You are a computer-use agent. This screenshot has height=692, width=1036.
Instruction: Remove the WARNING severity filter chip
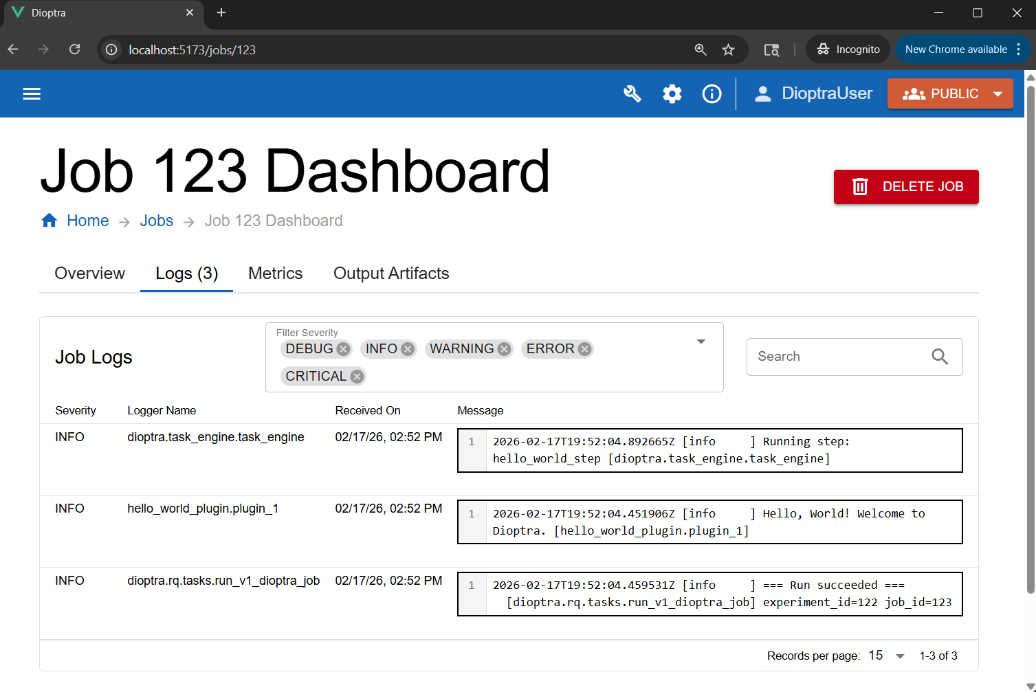click(x=505, y=348)
